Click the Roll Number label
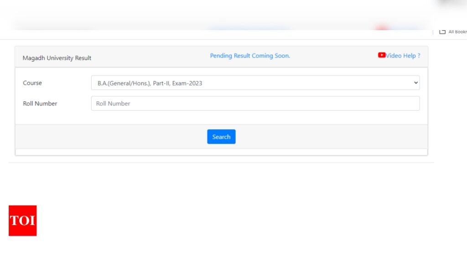Screen dimensions: 467x253 click(x=40, y=104)
